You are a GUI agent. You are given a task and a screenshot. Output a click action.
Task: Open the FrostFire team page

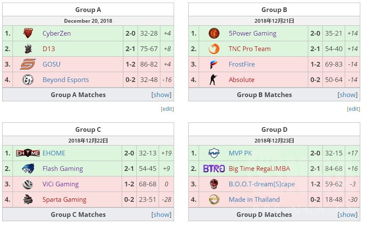(242, 64)
